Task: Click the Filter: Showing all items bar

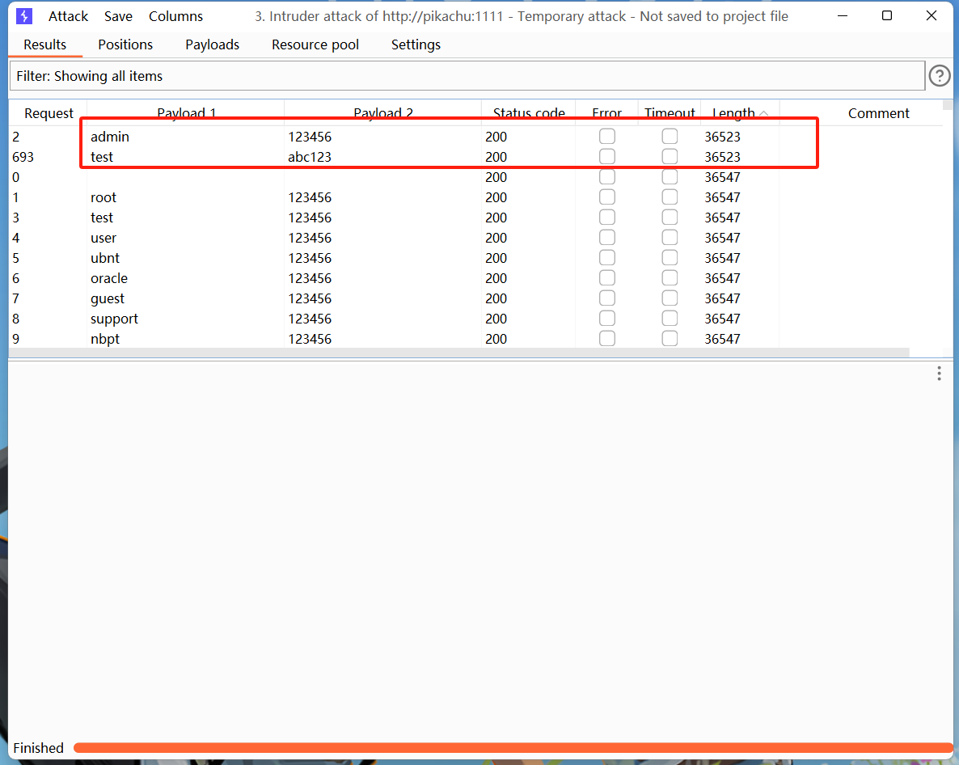Action: coord(467,76)
